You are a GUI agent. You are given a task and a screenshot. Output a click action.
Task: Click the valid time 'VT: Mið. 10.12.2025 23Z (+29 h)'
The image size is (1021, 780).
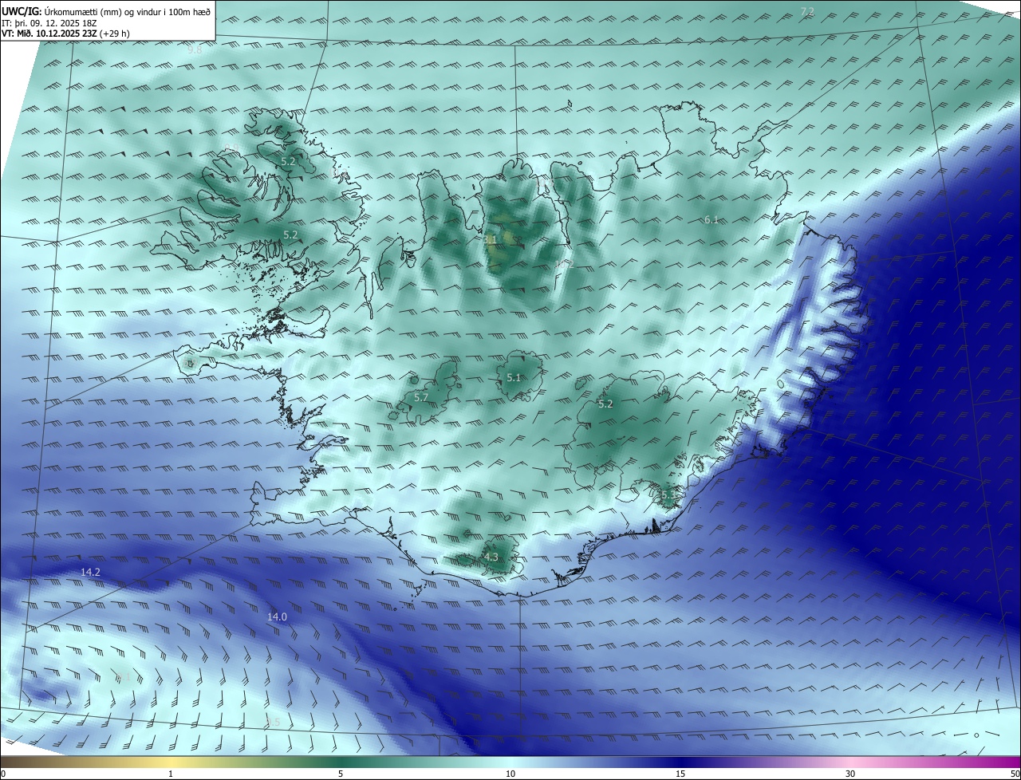tap(65, 33)
